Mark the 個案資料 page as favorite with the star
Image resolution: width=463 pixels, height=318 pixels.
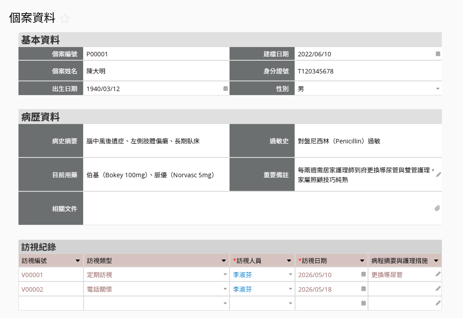[65, 18]
